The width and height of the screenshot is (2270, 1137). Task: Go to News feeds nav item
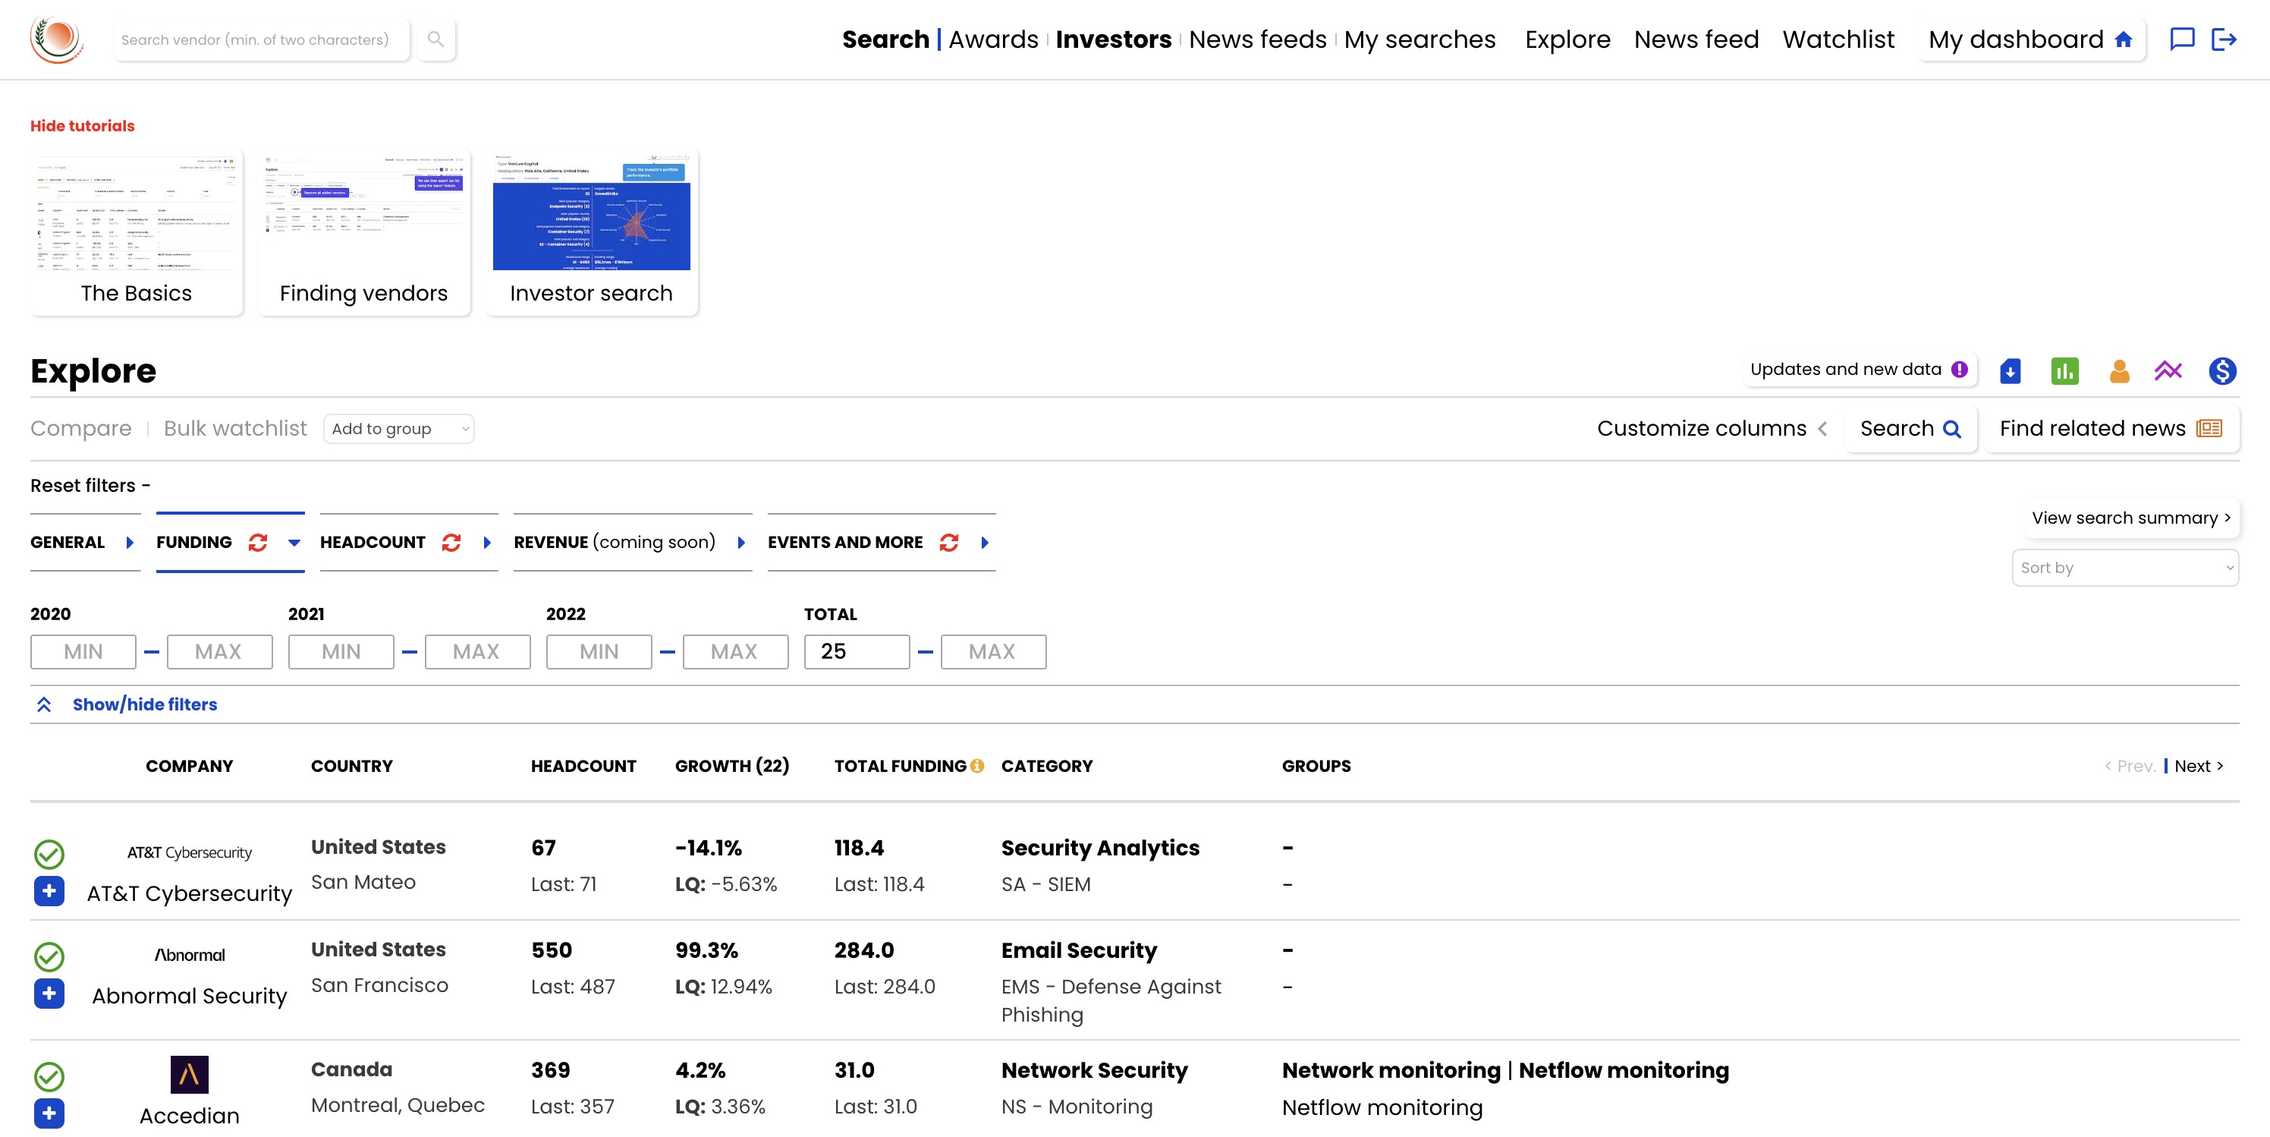point(1257,39)
